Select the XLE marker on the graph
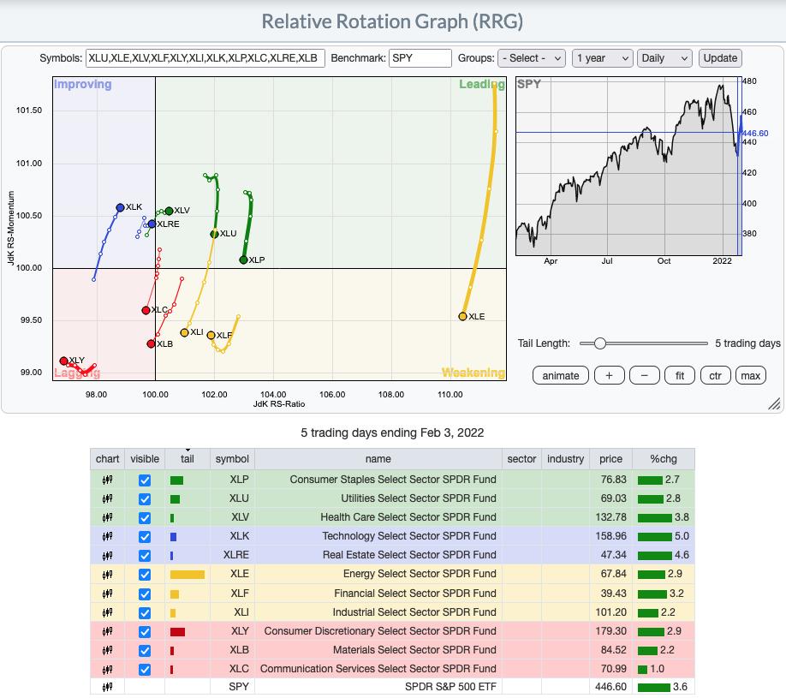 (x=462, y=316)
